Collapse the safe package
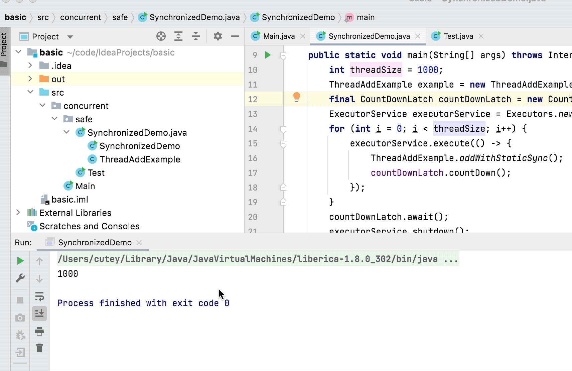Image resolution: width=572 pixels, height=371 pixels. pyautogui.click(x=54, y=119)
